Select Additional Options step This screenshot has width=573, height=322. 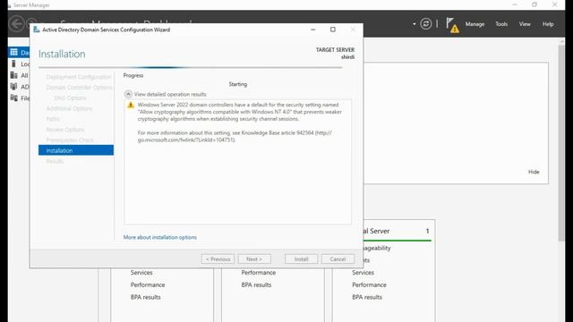point(69,109)
